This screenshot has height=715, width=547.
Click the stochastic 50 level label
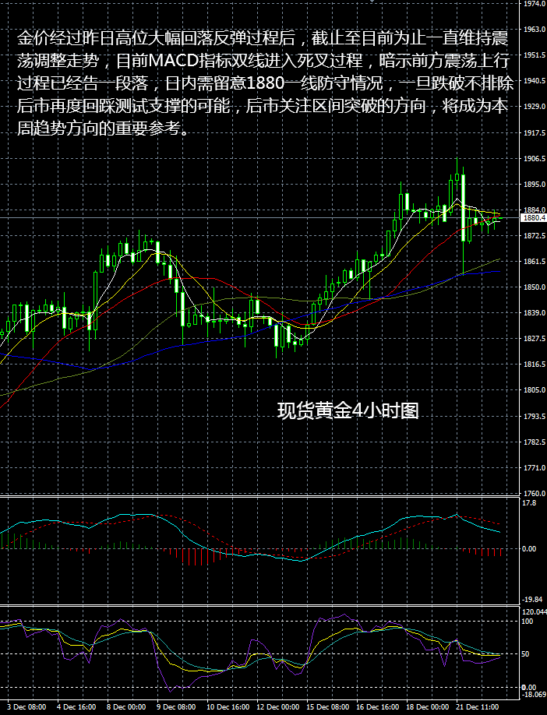[525, 654]
